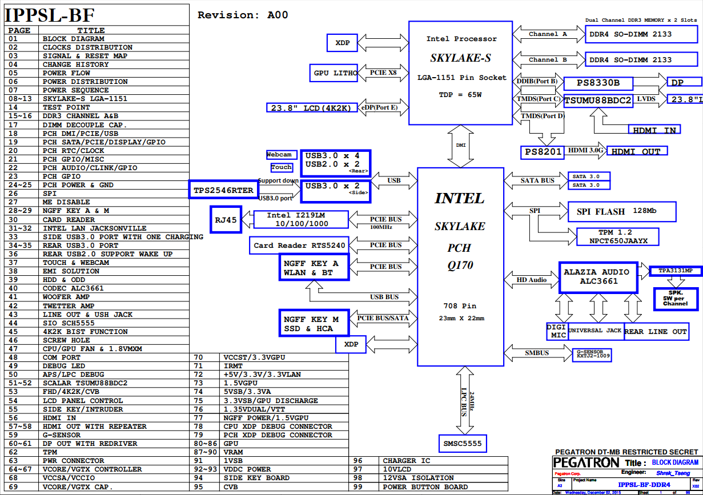Click the Channel A 'DDR4 SO-DIMM 2133' block
Viewport: 703px width, 495px height.
[641, 34]
